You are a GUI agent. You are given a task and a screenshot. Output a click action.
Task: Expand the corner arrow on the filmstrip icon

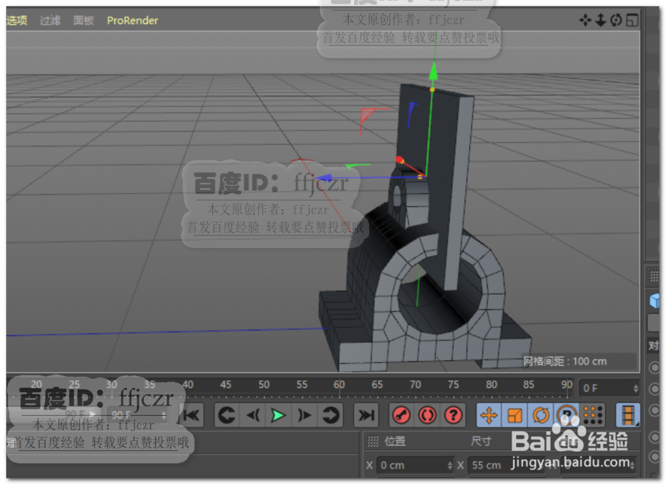(x=637, y=424)
